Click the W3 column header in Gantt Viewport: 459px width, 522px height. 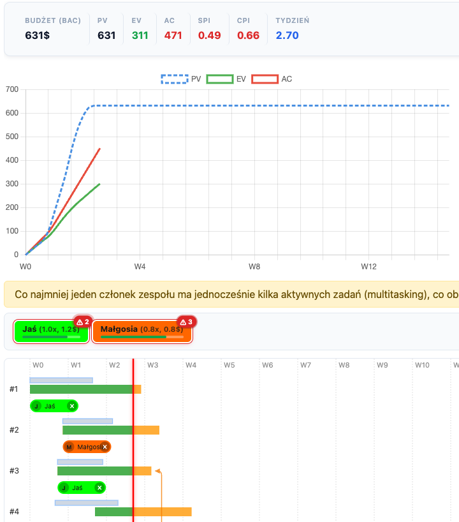[152, 365]
